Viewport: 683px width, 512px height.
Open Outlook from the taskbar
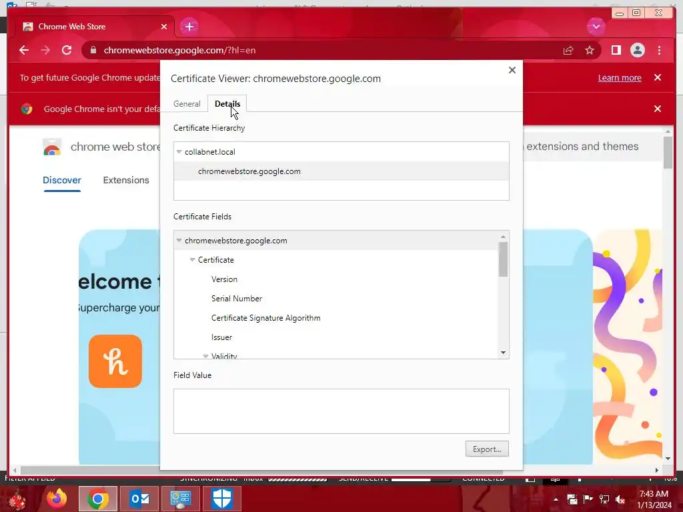(x=139, y=499)
